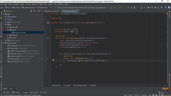The width and height of the screenshot is (171, 96).
Task: Click the user account avatar icon
Action: pyautogui.click(x=169, y=7)
